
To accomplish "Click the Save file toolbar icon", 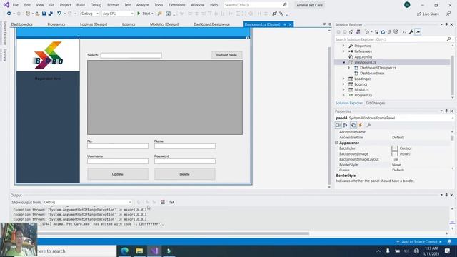I will click(44, 14).
